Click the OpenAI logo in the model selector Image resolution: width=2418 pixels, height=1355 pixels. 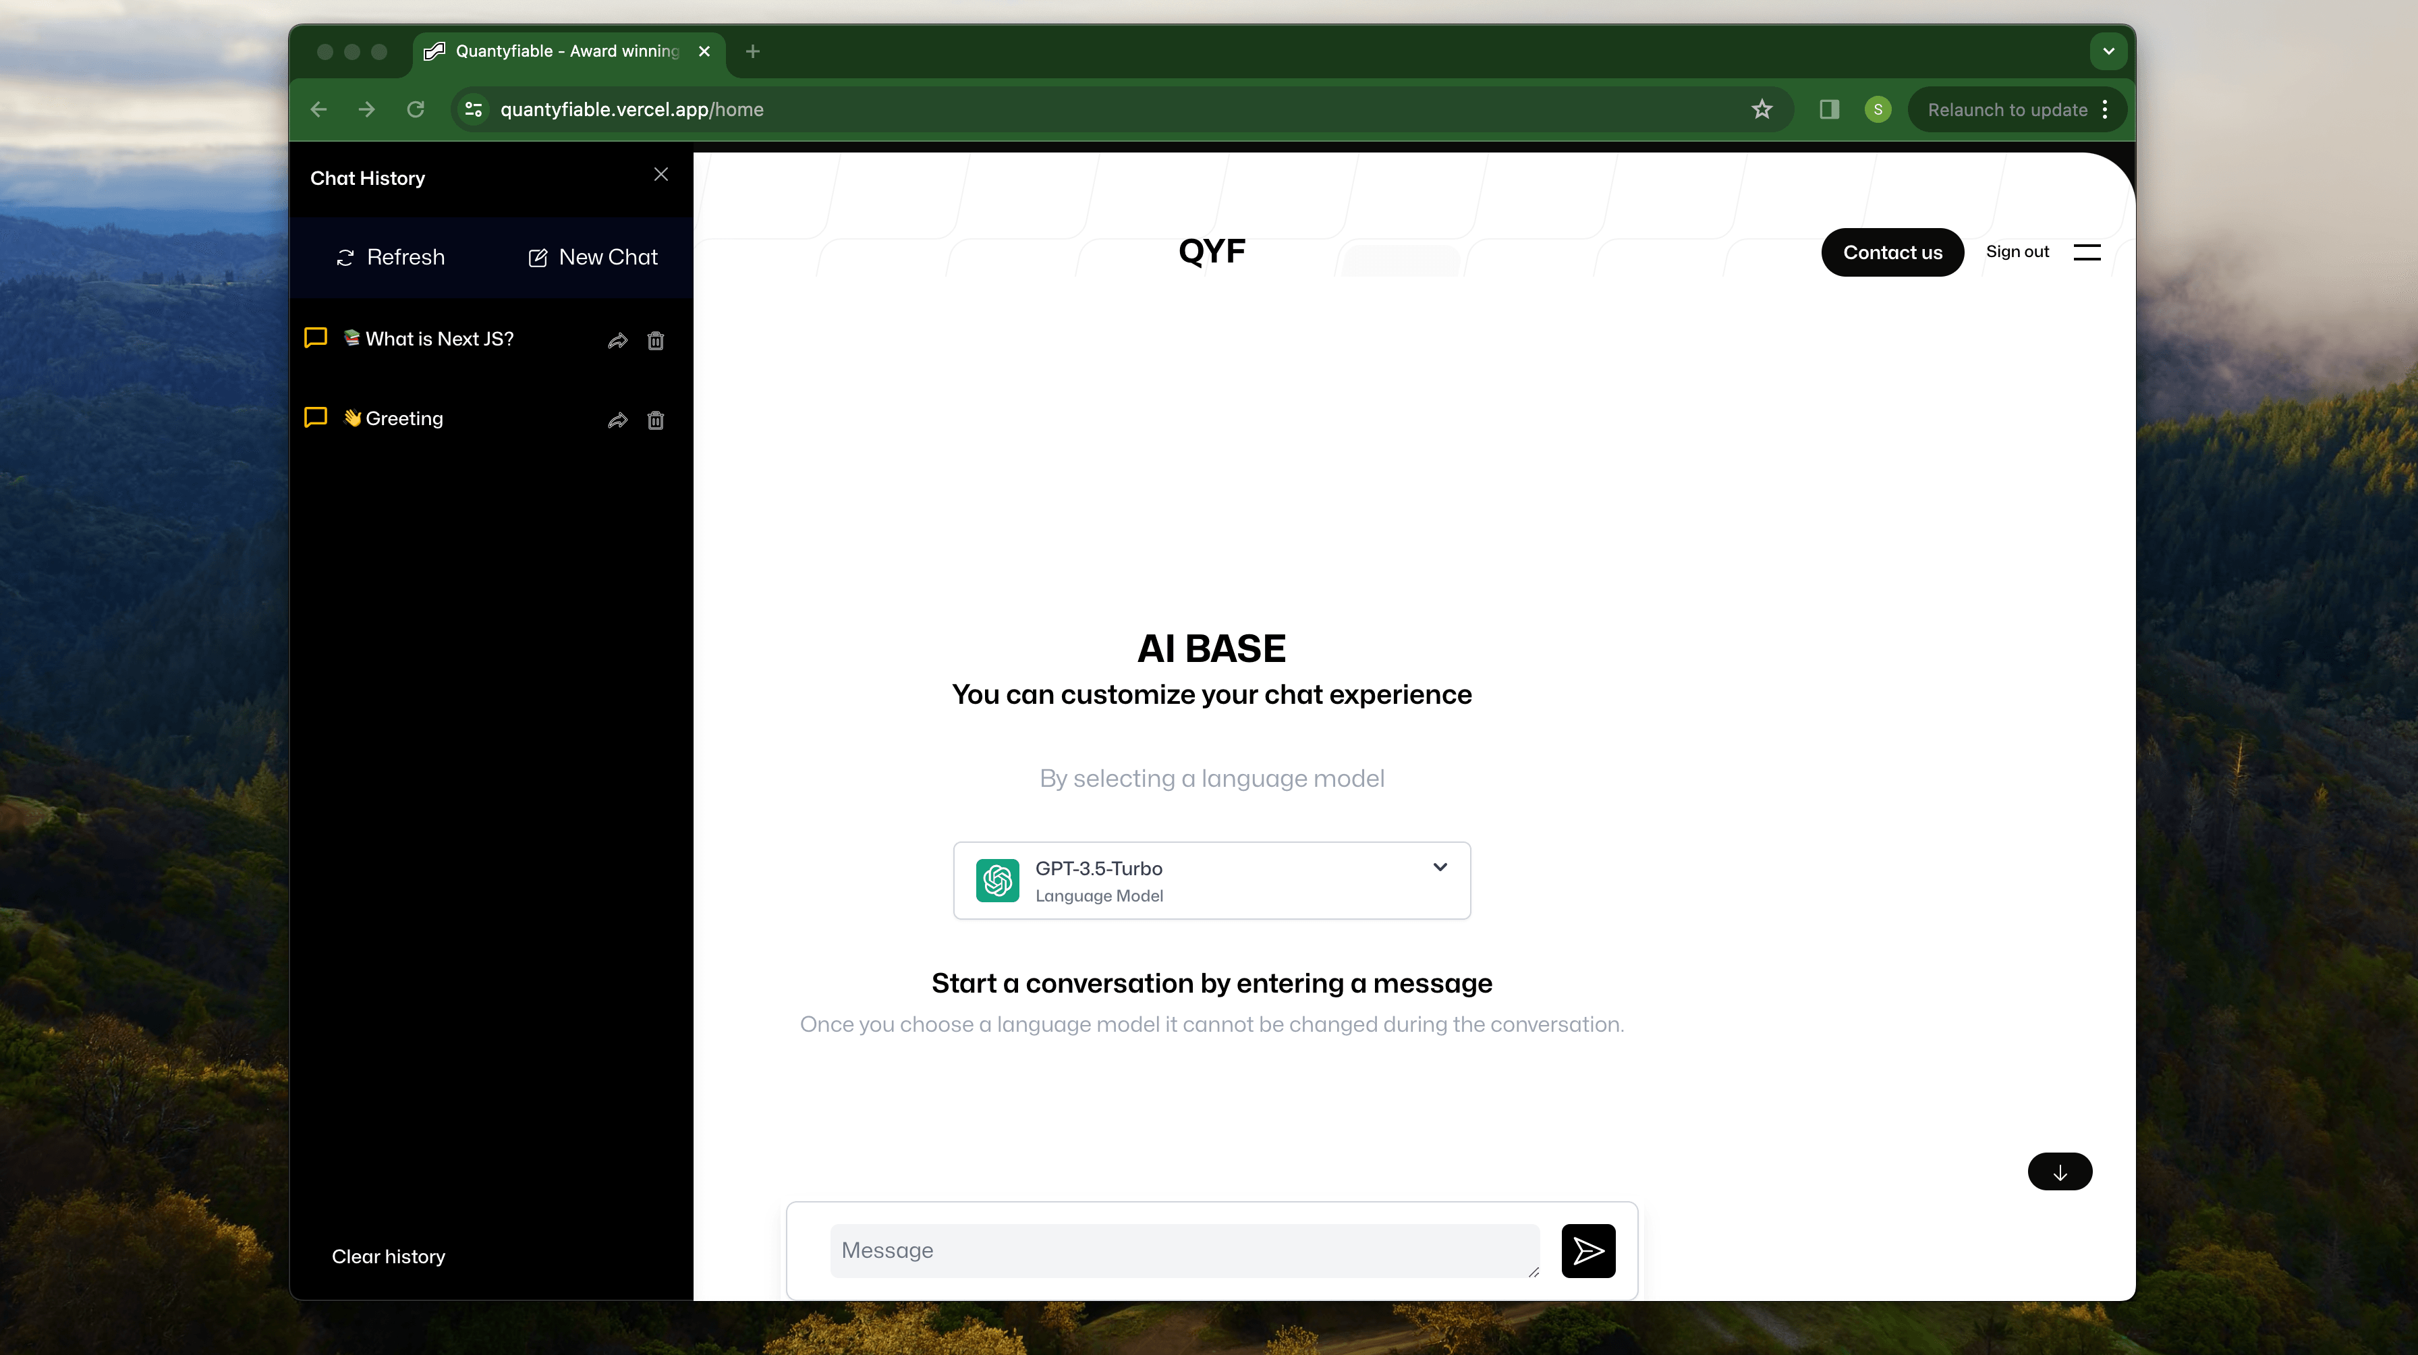(997, 881)
